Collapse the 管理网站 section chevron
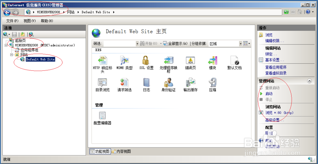Image resolution: width=318 pixels, height=164 pixels. click(309, 81)
